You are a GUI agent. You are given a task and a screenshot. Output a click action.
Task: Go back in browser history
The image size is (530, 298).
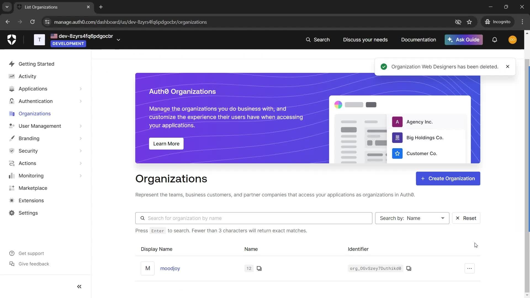tap(8, 22)
